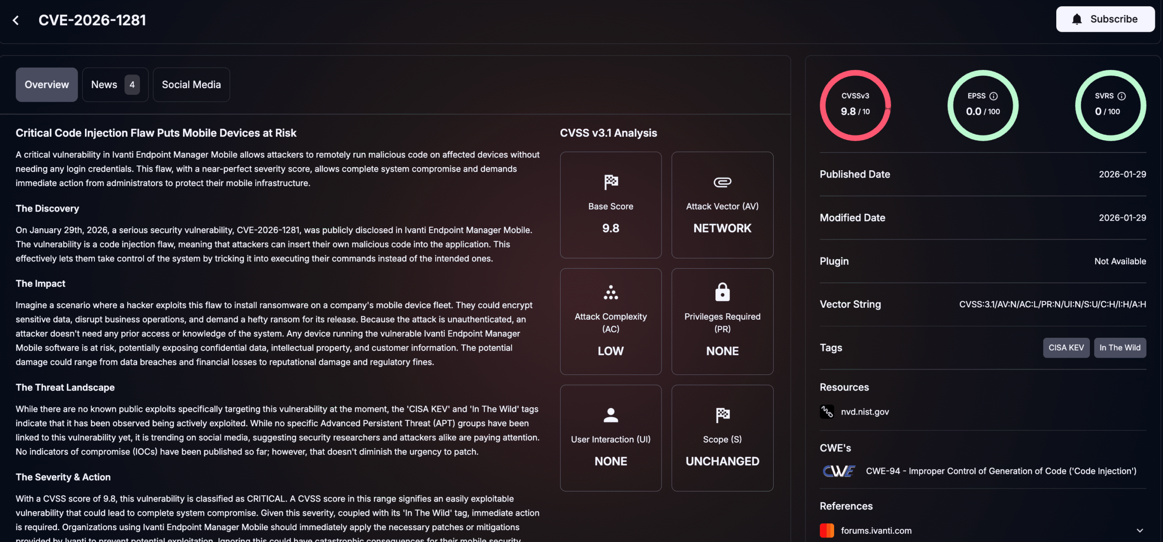
Task: Click the CVE-2026-1281 page title
Action: [92, 20]
